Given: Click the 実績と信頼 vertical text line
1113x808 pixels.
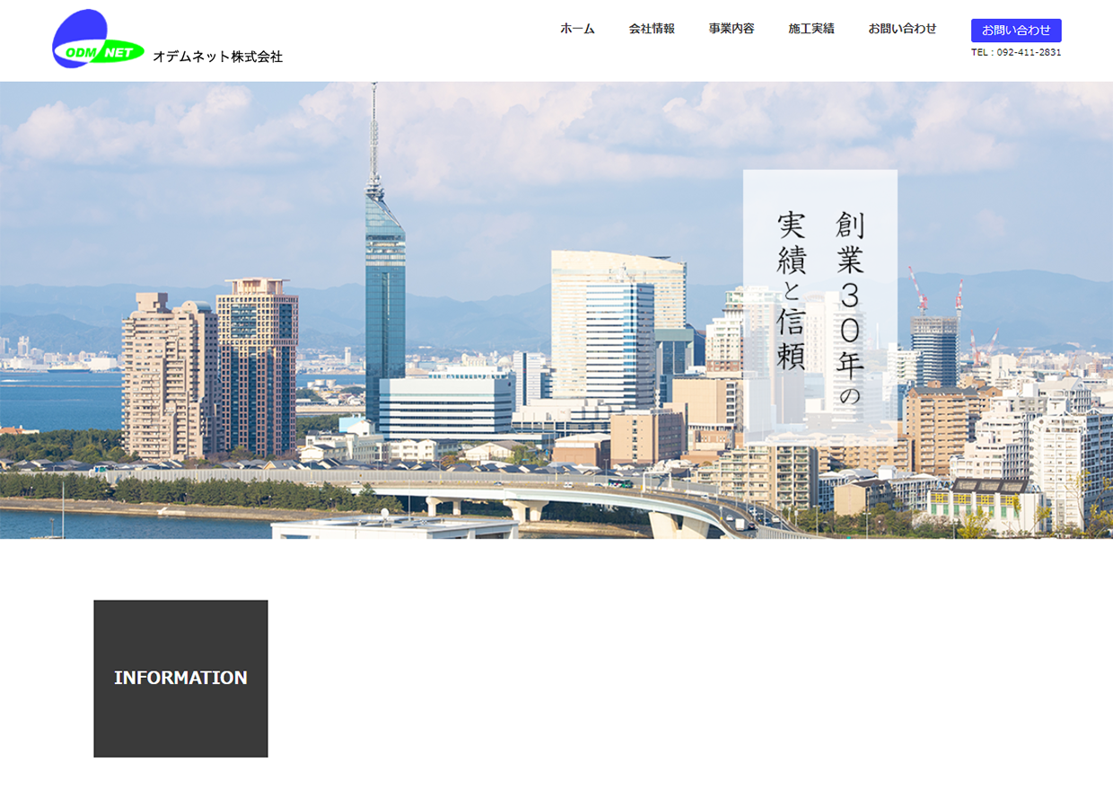Looking at the screenshot, I should click(792, 291).
